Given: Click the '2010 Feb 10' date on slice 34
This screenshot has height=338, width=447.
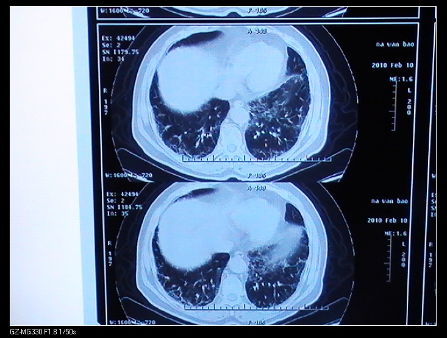Looking at the screenshot, I should (392, 65).
